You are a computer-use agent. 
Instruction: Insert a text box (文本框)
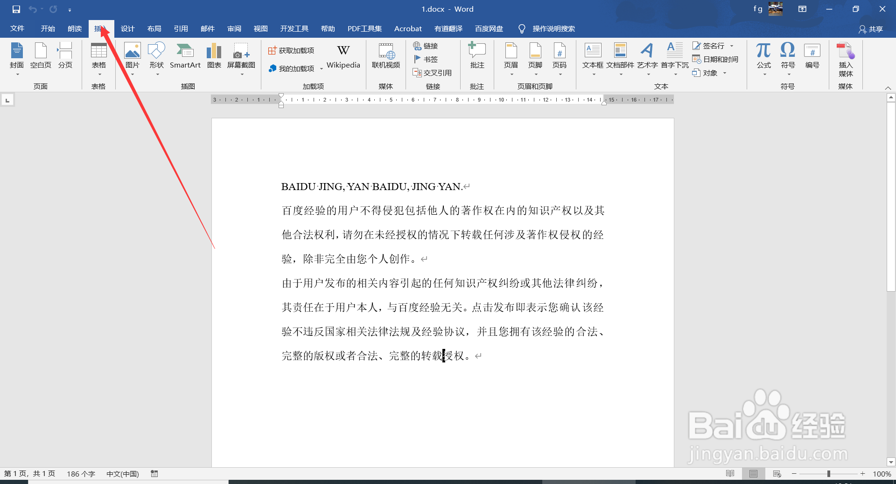(x=593, y=59)
